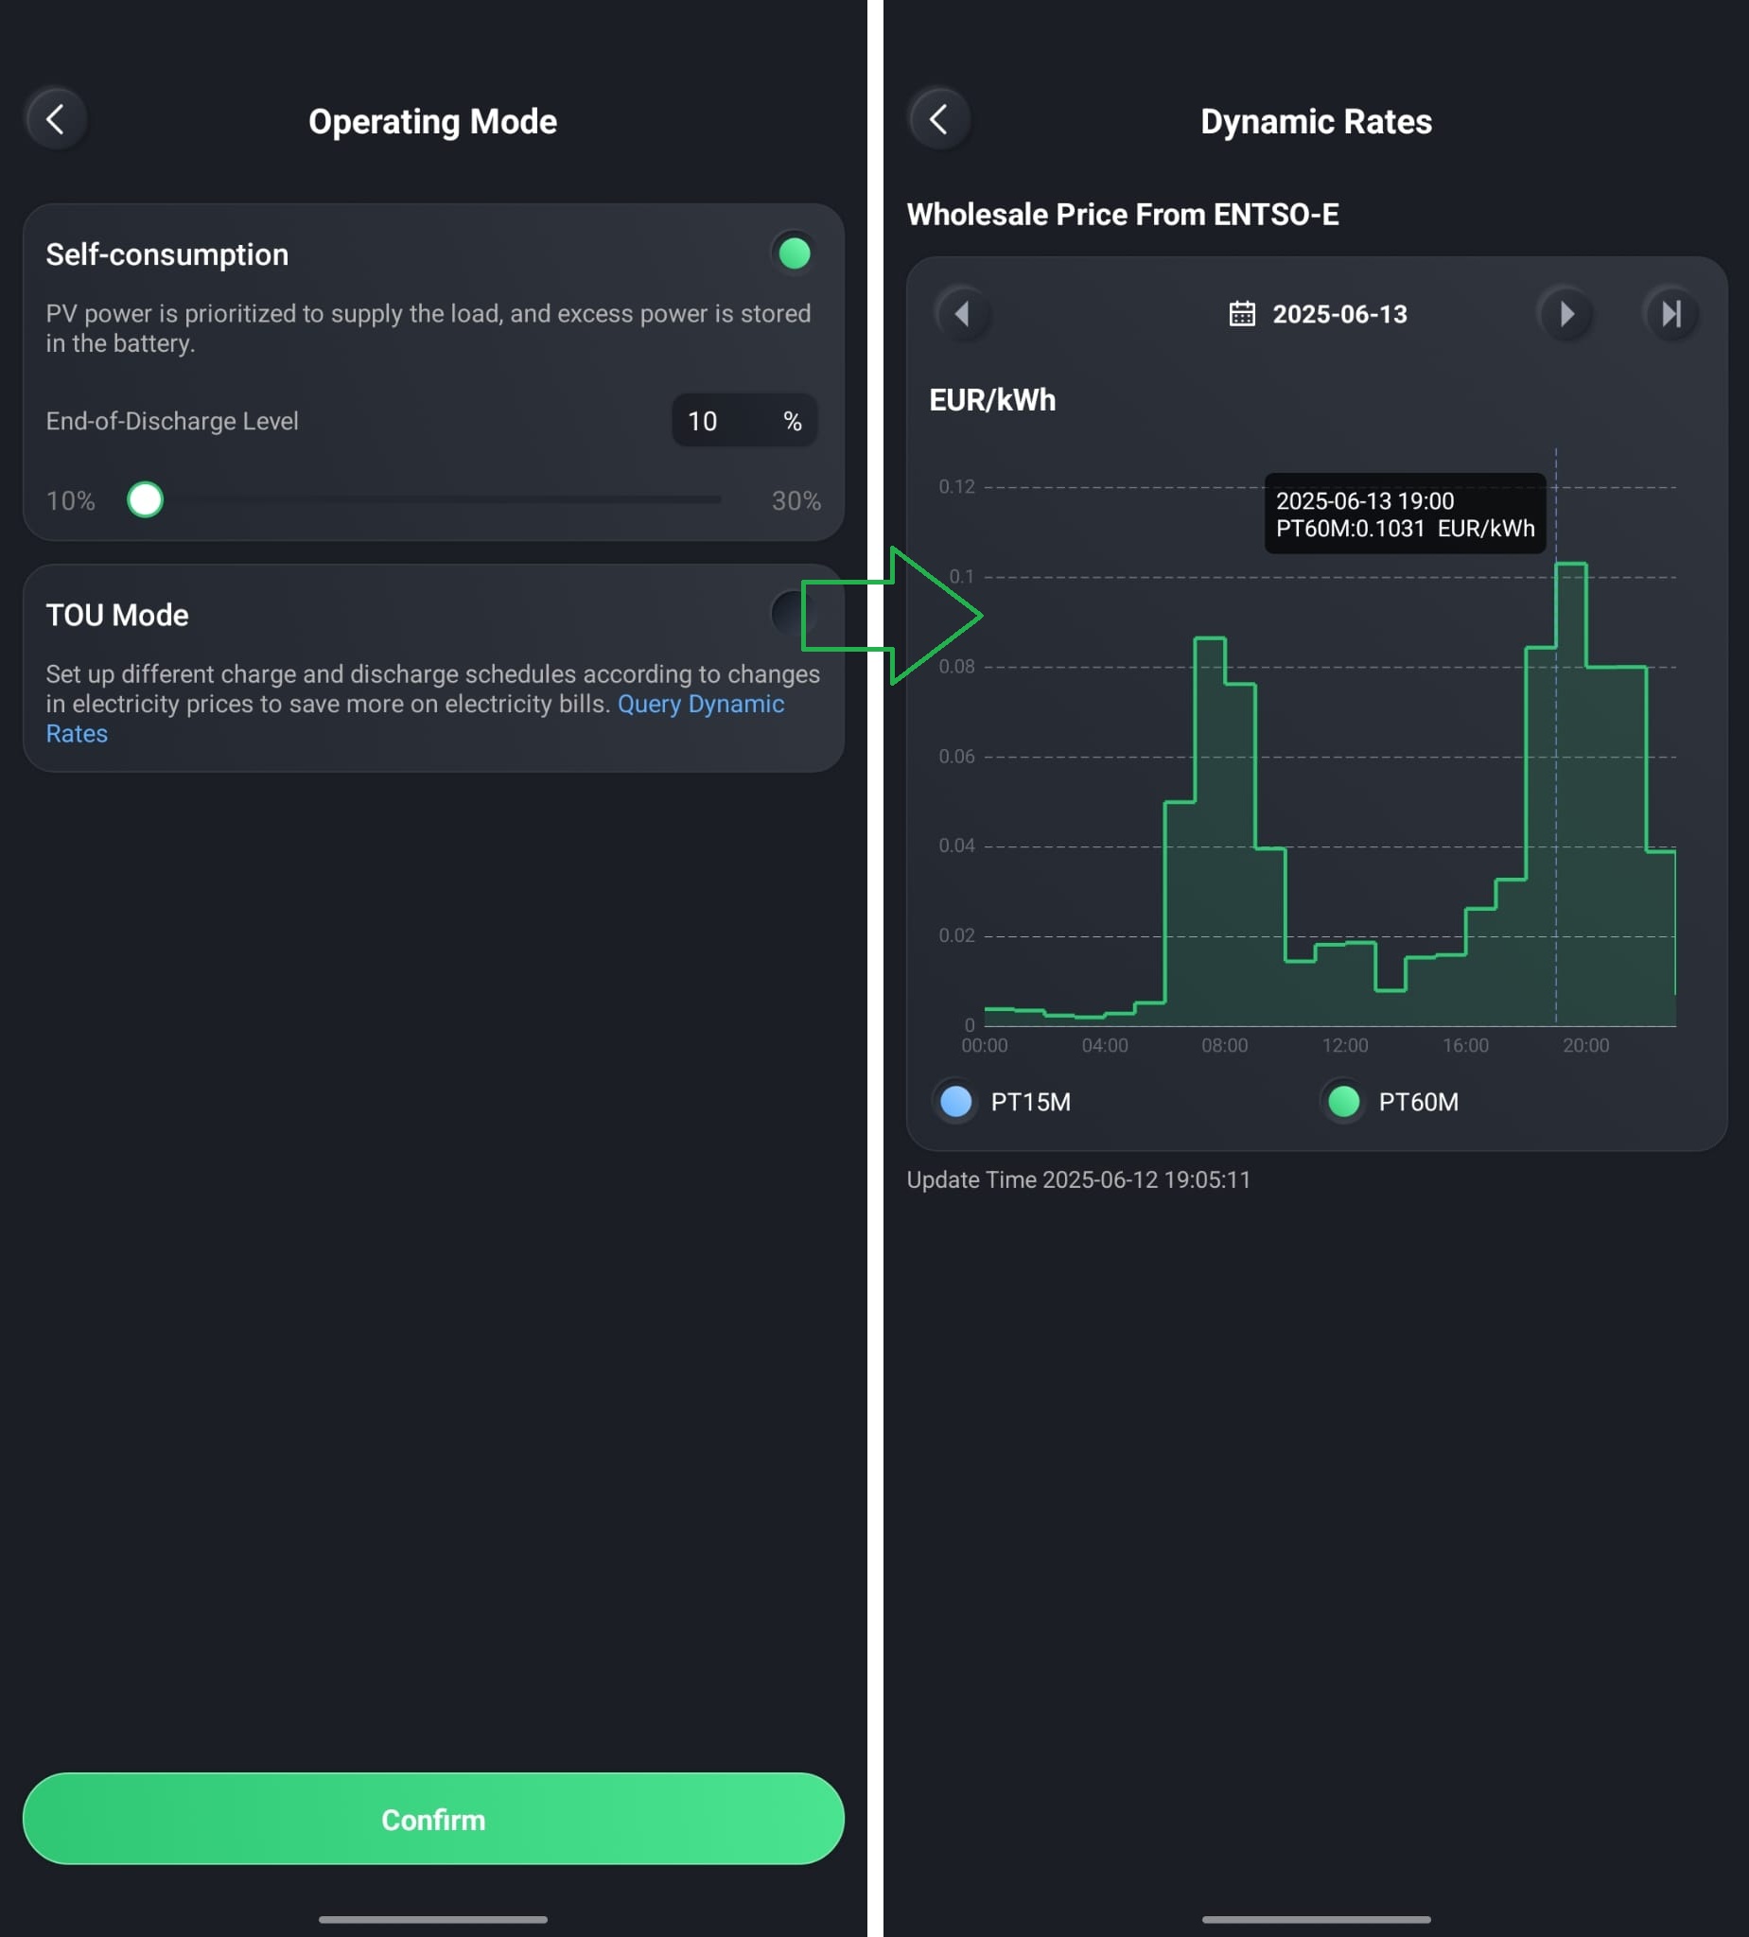This screenshot has height=1937, width=1749.
Task: Click the Self-consumption mode title
Action: coord(167,254)
